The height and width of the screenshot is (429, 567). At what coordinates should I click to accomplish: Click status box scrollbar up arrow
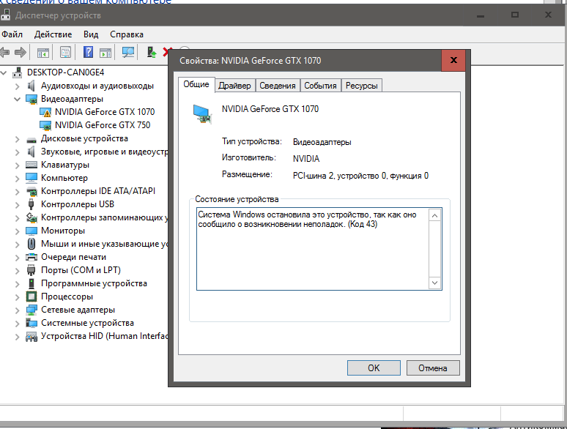pyautogui.click(x=434, y=215)
